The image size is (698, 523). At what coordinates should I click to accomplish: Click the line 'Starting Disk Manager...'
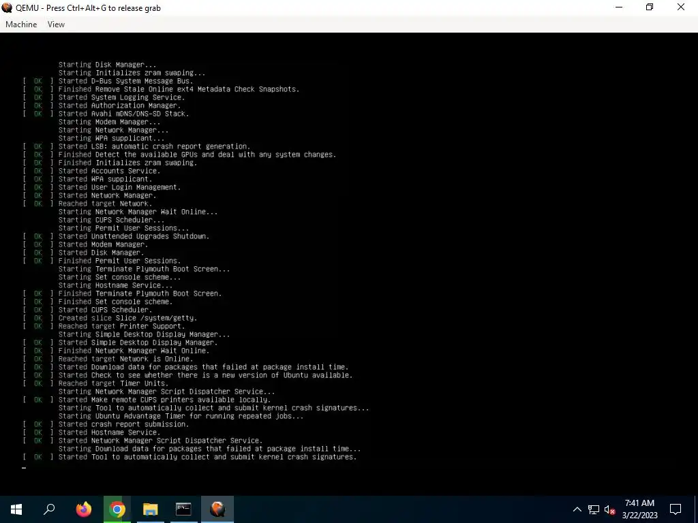click(107, 65)
